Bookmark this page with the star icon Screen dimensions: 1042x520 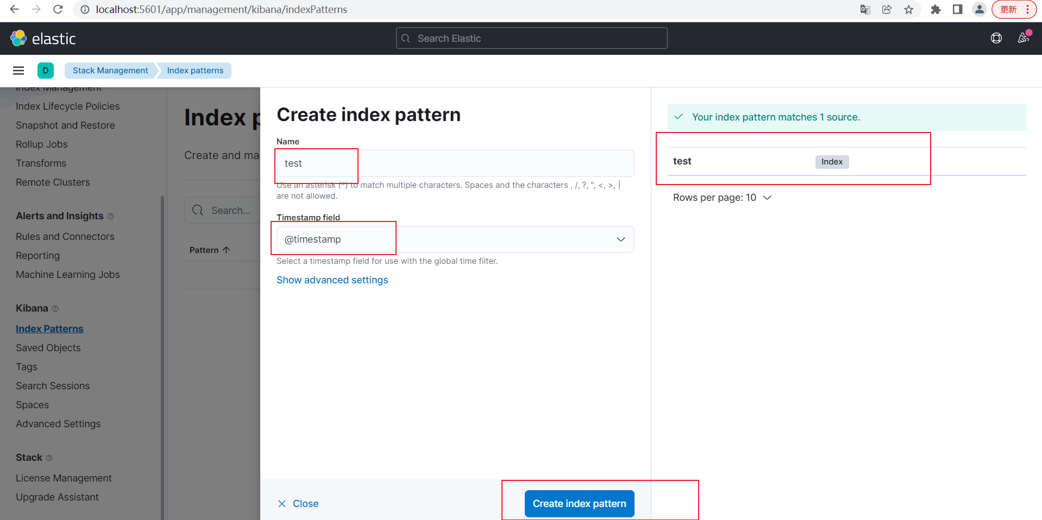pyautogui.click(x=909, y=9)
